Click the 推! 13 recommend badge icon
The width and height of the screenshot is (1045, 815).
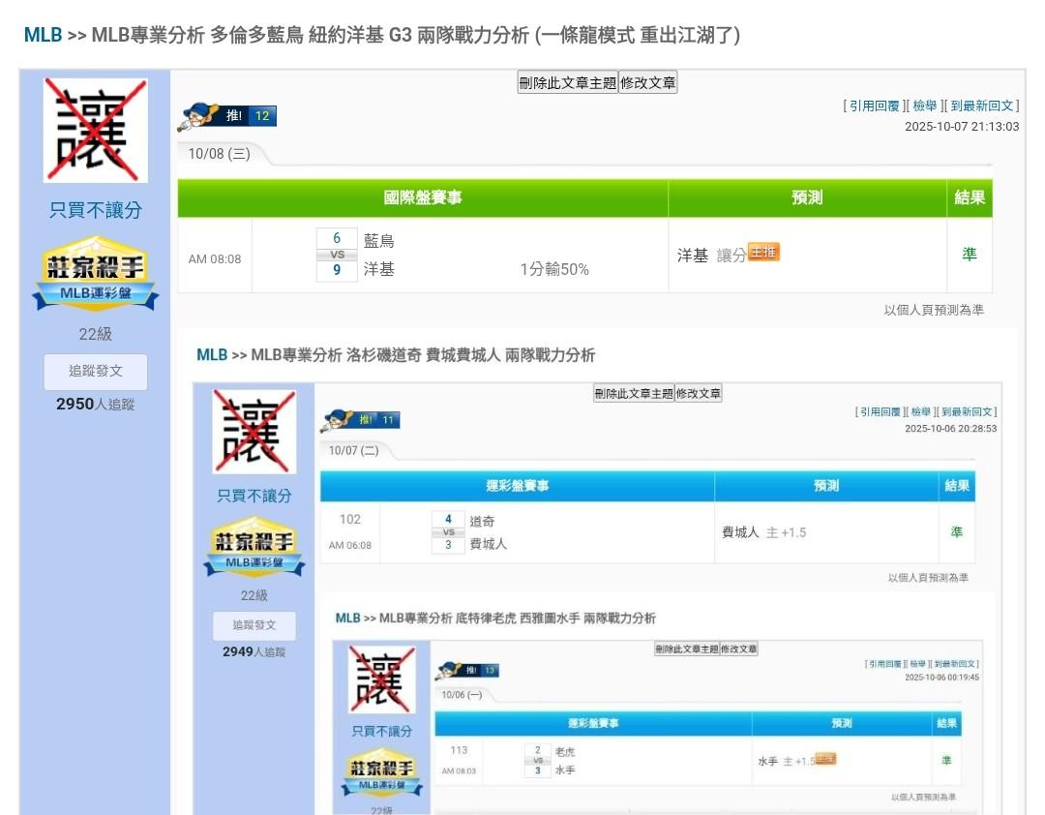467,670
